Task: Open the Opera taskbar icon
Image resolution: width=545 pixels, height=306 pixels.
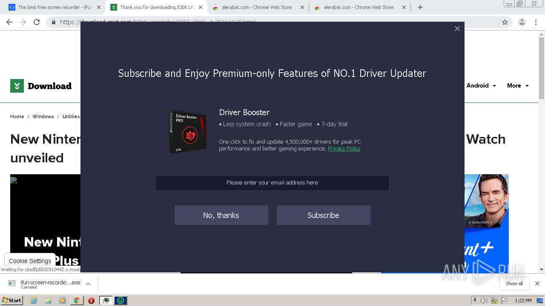Action: [91, 300]
